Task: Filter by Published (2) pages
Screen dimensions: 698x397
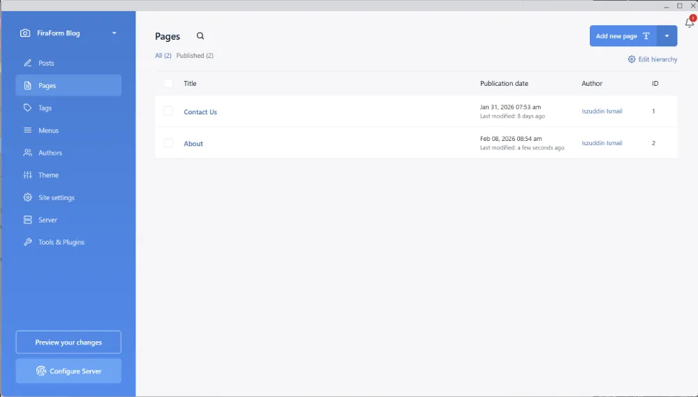Action: click(x=195, y=56)
